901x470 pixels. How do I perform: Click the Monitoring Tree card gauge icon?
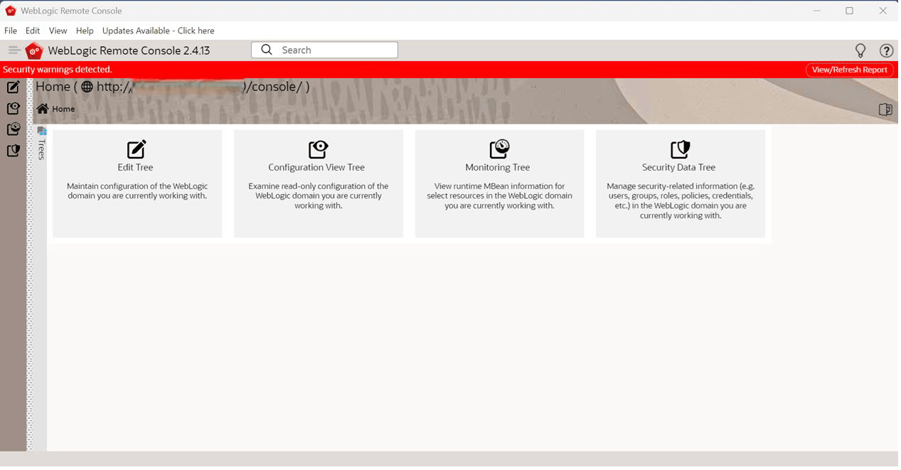coord(499,149)
